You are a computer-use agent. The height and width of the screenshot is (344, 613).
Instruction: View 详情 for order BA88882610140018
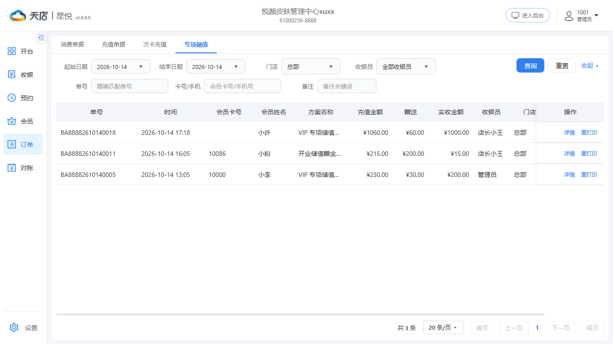[569, 133]
